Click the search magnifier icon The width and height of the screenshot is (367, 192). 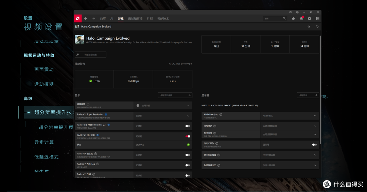pos(284,18)
